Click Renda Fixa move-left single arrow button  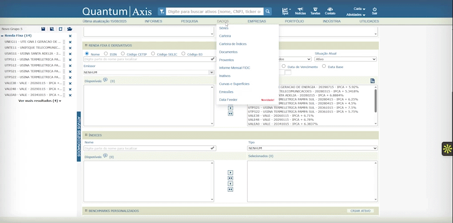click(230, 108)
